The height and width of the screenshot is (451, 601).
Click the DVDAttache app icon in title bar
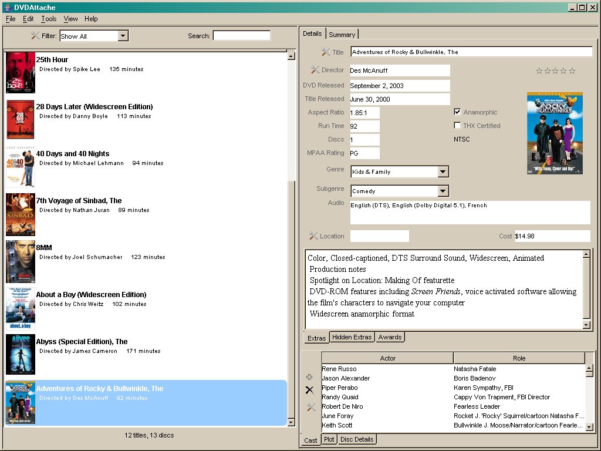tap(7, 7)
